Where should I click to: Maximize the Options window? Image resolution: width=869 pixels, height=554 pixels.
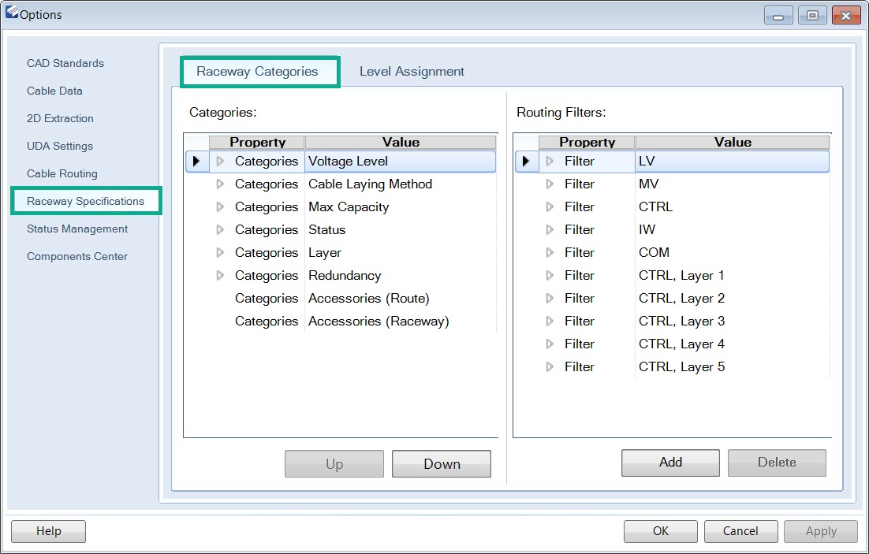(812, 16)
